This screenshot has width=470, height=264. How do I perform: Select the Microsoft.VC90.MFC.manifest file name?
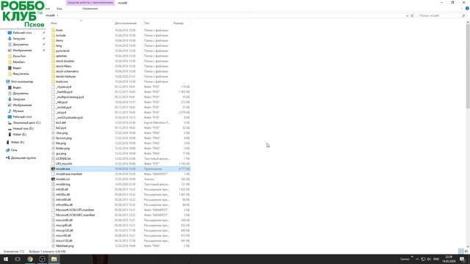coord(75,215)
